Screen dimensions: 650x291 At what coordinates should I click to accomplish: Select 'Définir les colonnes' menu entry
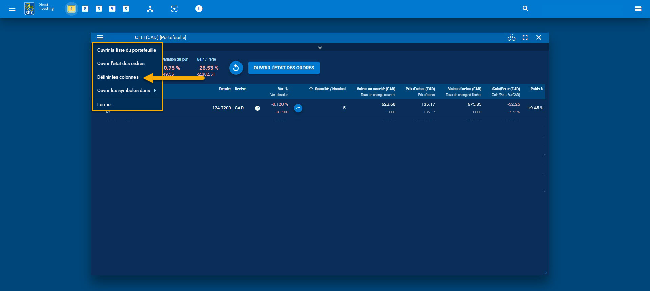(x=118, y=77)
